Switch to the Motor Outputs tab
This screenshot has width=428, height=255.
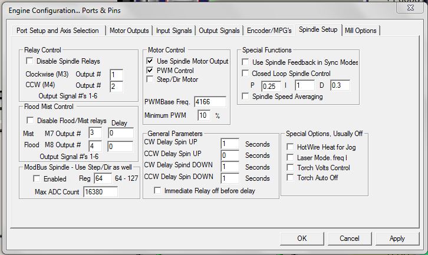point(129,31)
